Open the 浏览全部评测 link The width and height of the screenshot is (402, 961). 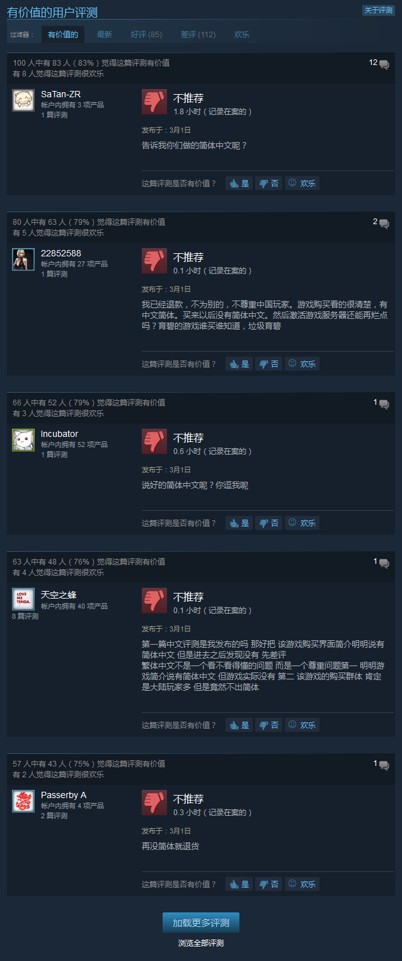[x=201, y=943]
